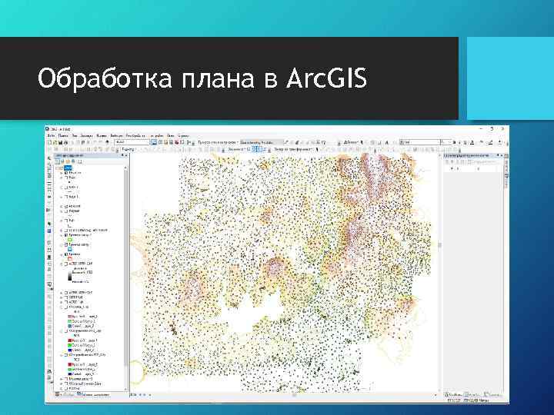Enable End snapping on the snapping toolbar
Image resolution: width=554 pixels, height=415 pixels.
254,149
